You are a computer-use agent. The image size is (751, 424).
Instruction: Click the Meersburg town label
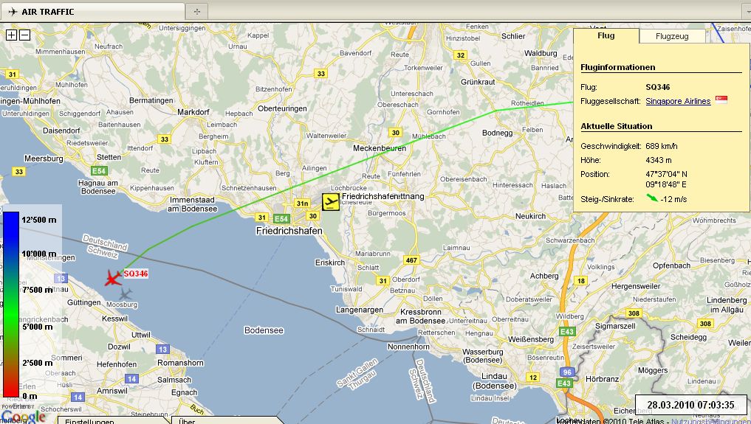(44, 159)
